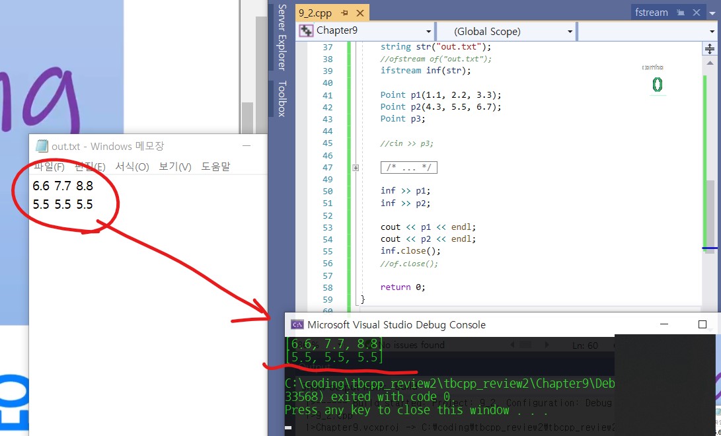This screenshot has height=436, width=721.
Task: Click code line 'inf >> p2;'
Action: [x=406, y=203]
